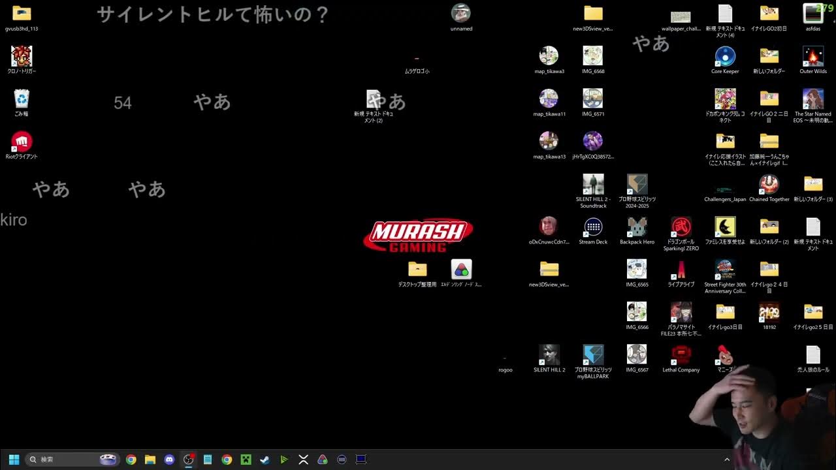Open the イナイレgo3日目 folder

(x=725, y=312)
